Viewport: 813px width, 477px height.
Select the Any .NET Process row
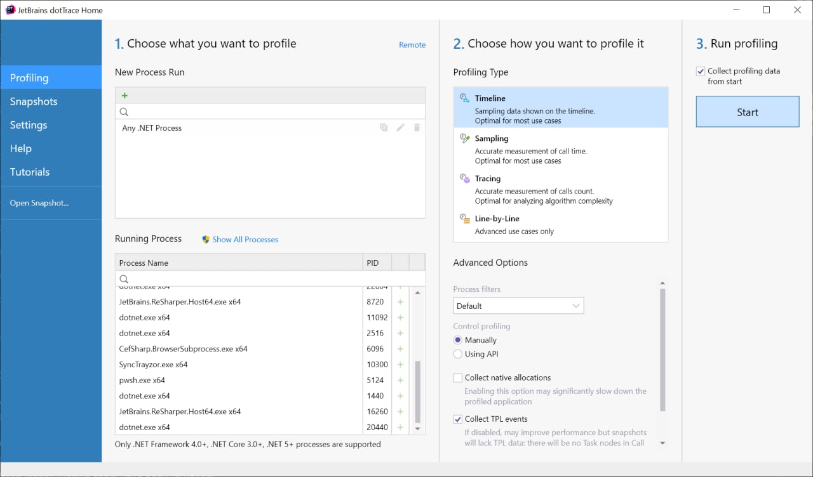(x=270, y=127)
